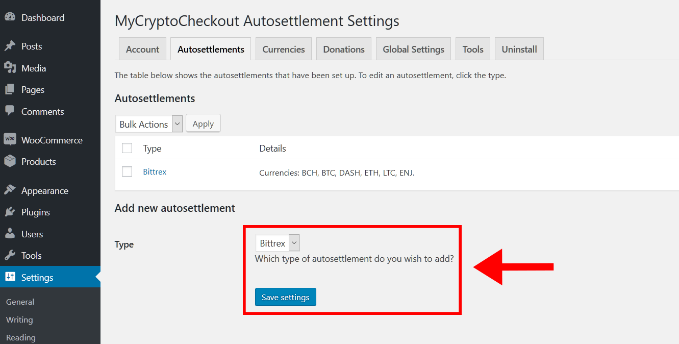Viewport: 679px width, 344px height.
Task: Open the General settings submenu item
Action: click(20, 302)
